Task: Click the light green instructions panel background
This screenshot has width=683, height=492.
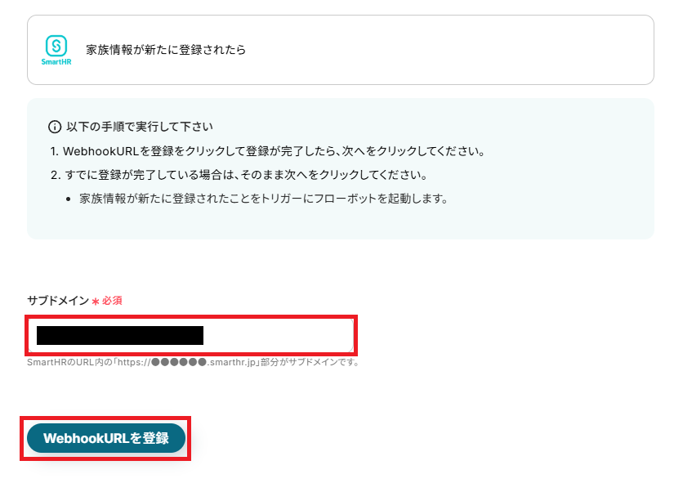Action: point(544,218)
